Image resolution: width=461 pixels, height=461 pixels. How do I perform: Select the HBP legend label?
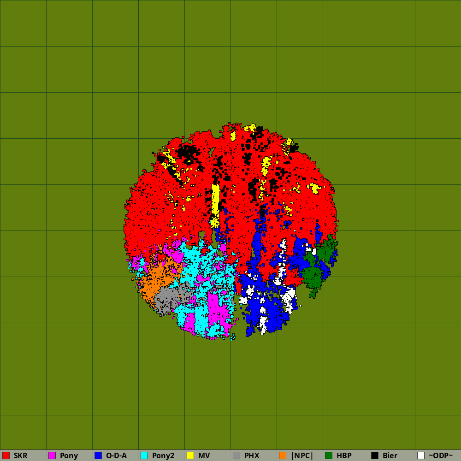point(344,456)
